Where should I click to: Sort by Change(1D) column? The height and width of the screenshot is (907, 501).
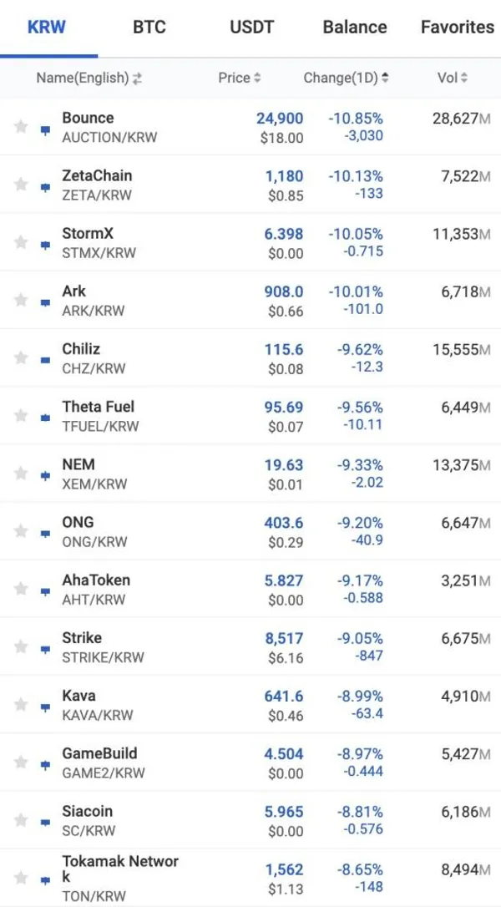click(x=346, y=78)
